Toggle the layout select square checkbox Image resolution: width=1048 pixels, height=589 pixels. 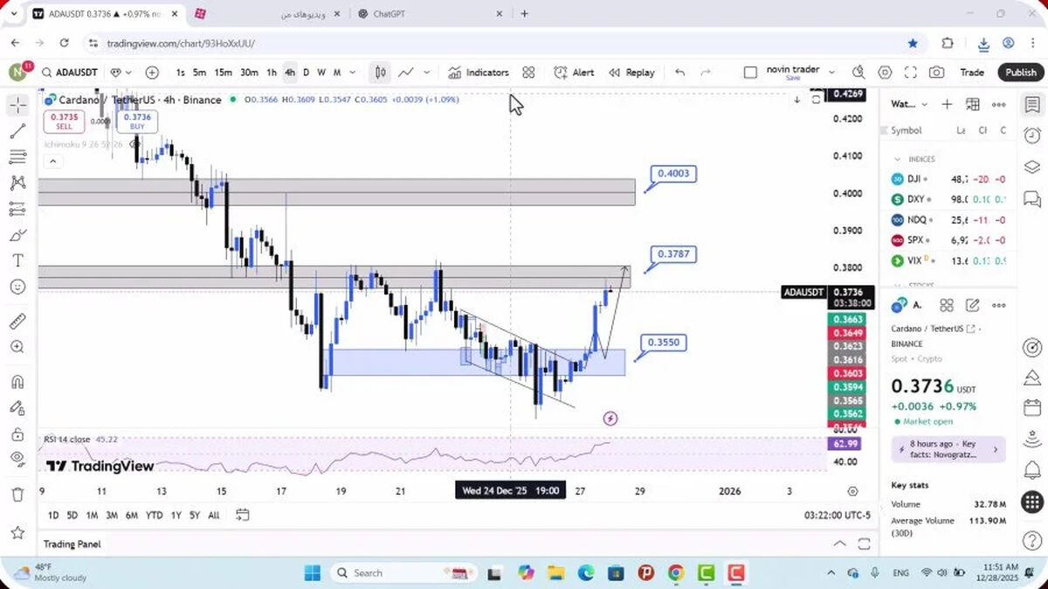coord(750,73)
